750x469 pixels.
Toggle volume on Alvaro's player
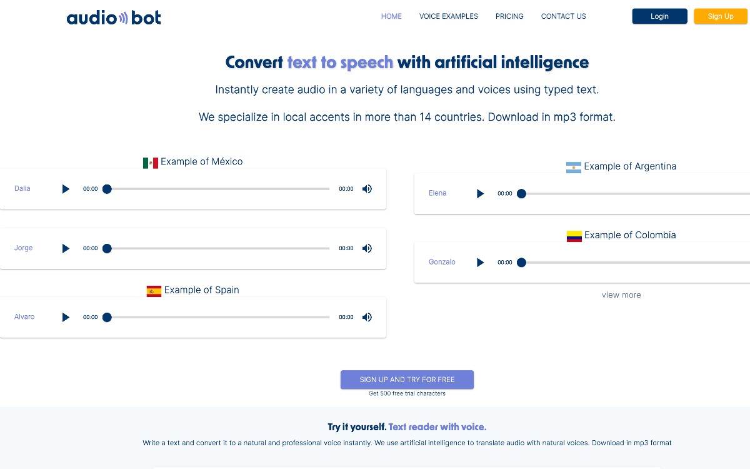click(367, 317)
